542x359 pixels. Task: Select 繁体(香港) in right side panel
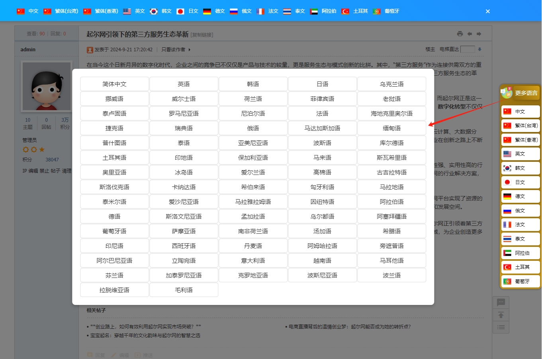(x=520, y=140)
